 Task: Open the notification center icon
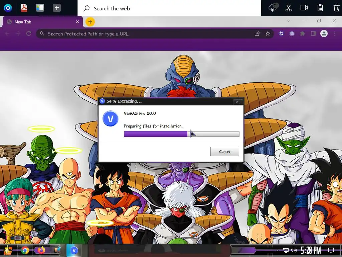pyautogui.click(x=331, y=250)
